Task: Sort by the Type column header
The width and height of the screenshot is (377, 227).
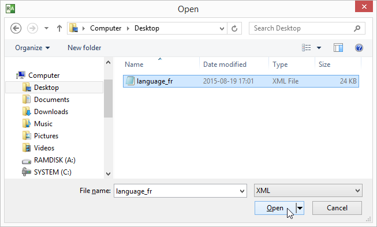Action: coord(280,65)
